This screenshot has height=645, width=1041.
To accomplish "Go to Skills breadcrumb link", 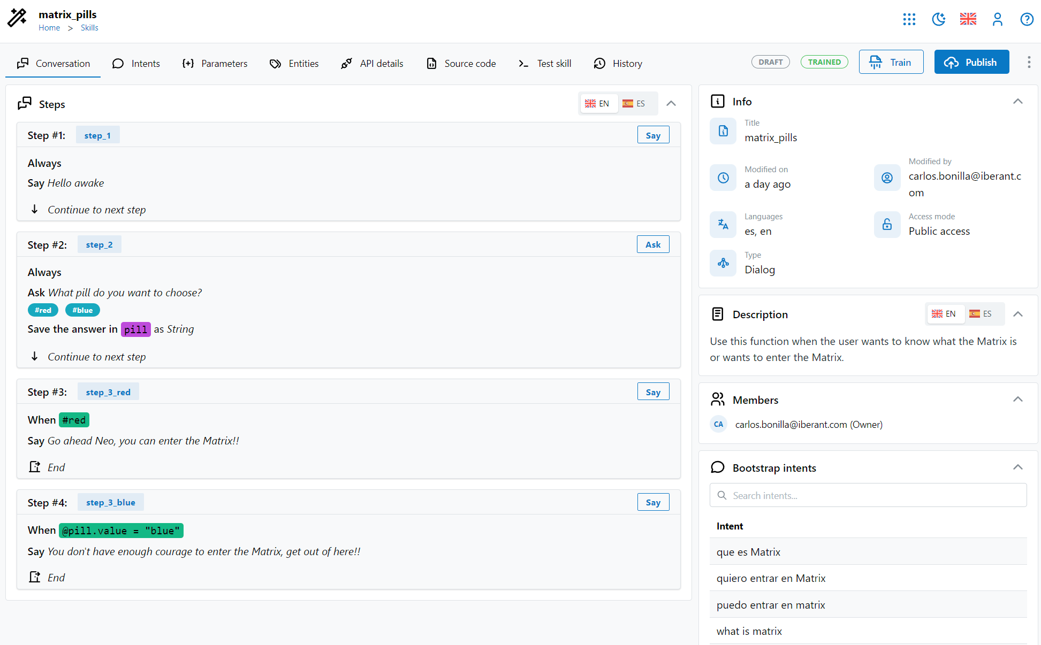I will tap(89, 28).
